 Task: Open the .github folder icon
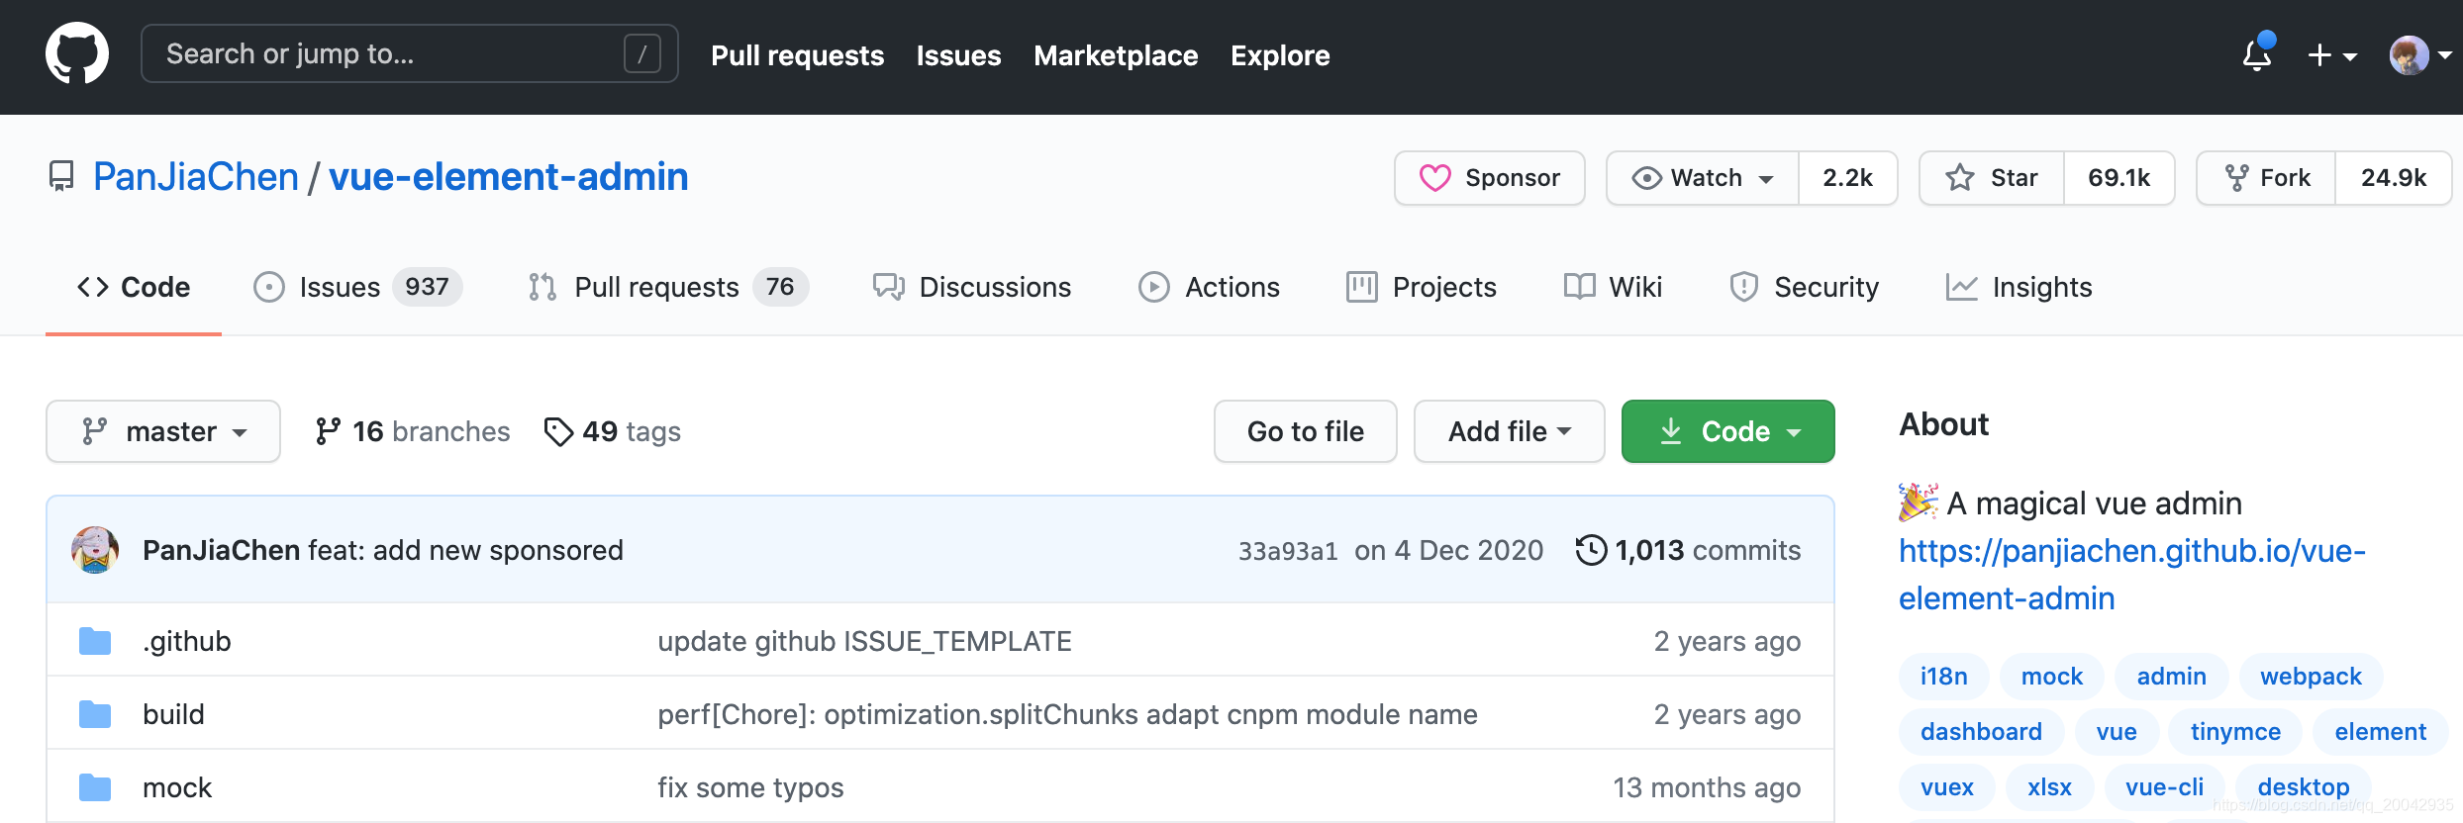[x=95, y=641]
